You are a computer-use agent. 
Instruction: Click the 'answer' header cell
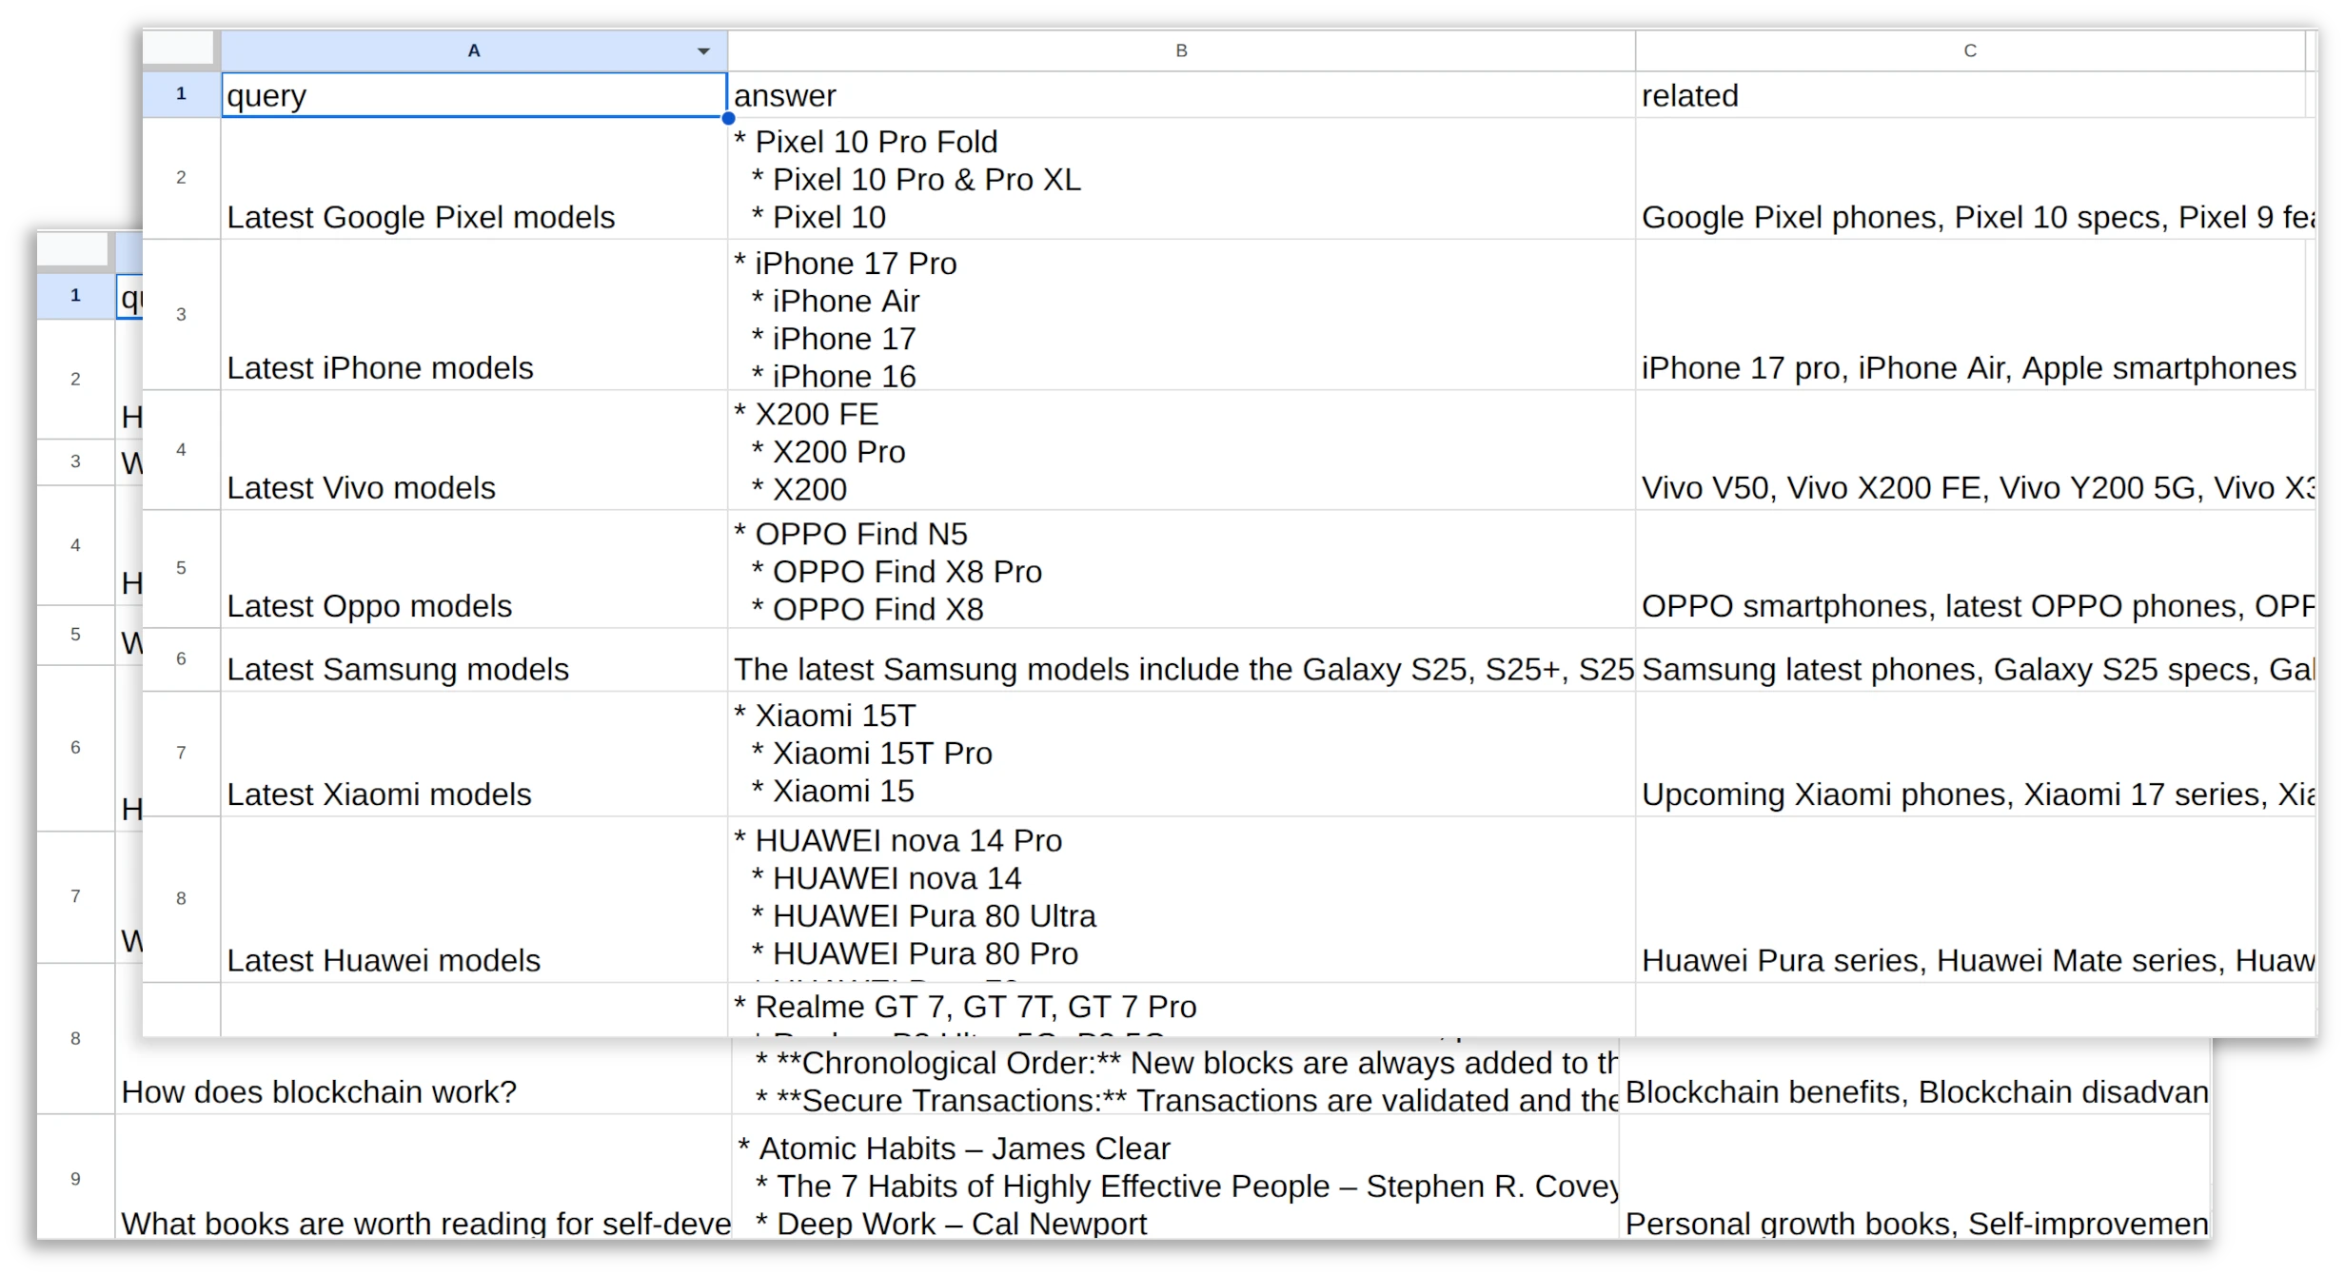click(1181, 95)
